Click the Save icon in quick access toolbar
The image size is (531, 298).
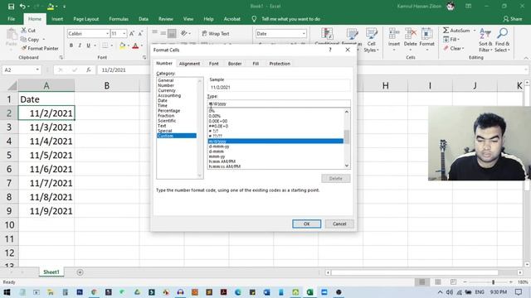11,6
